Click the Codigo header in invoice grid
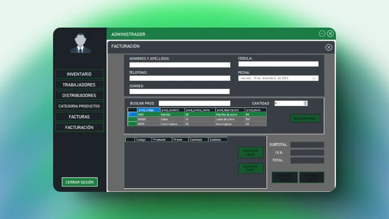Screen dimensions: 389x219 (143, 140)
